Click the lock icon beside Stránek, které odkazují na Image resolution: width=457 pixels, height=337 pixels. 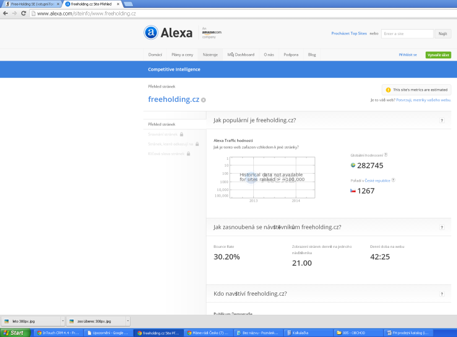click(197, 144)
